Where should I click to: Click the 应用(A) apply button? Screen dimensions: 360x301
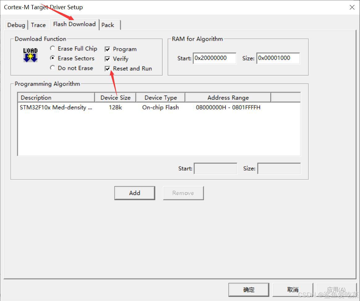tap(336, 290)
